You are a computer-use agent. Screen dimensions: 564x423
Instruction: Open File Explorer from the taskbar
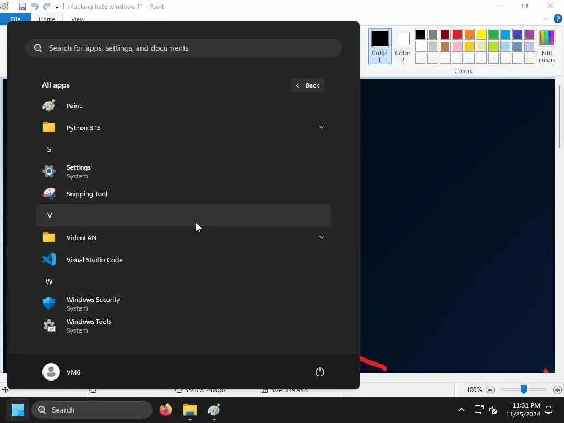[x=190, y=410]
